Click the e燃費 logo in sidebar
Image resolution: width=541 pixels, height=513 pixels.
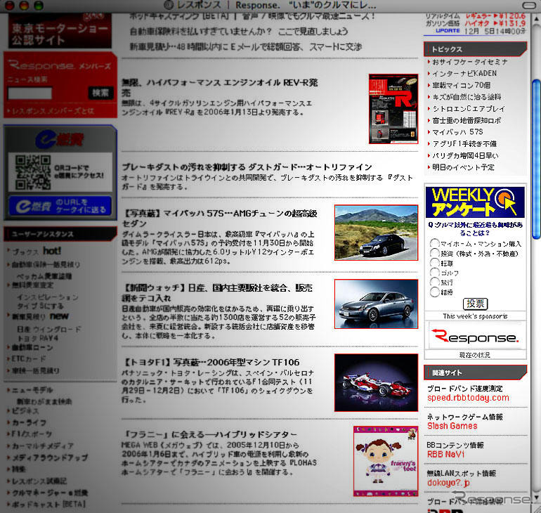tap(60, 140)
